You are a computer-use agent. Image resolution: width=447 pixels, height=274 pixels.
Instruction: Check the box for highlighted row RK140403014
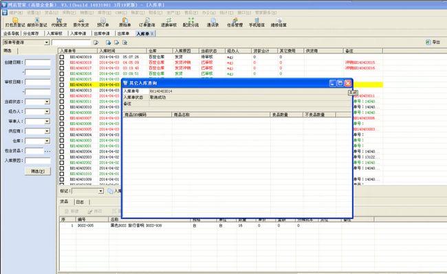(62, 84)
